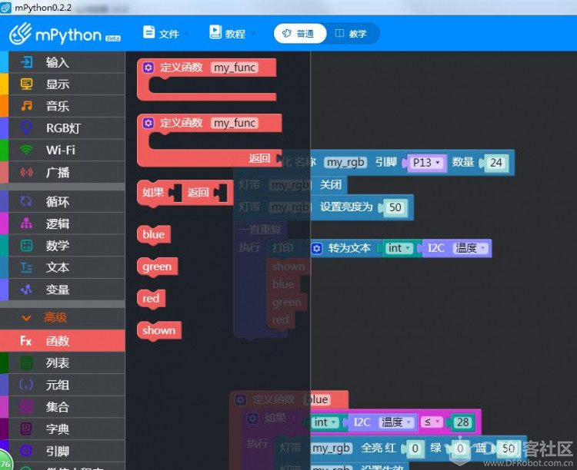Switch to 普通 normal mode

pyautogui.click(x=299, y=34)
